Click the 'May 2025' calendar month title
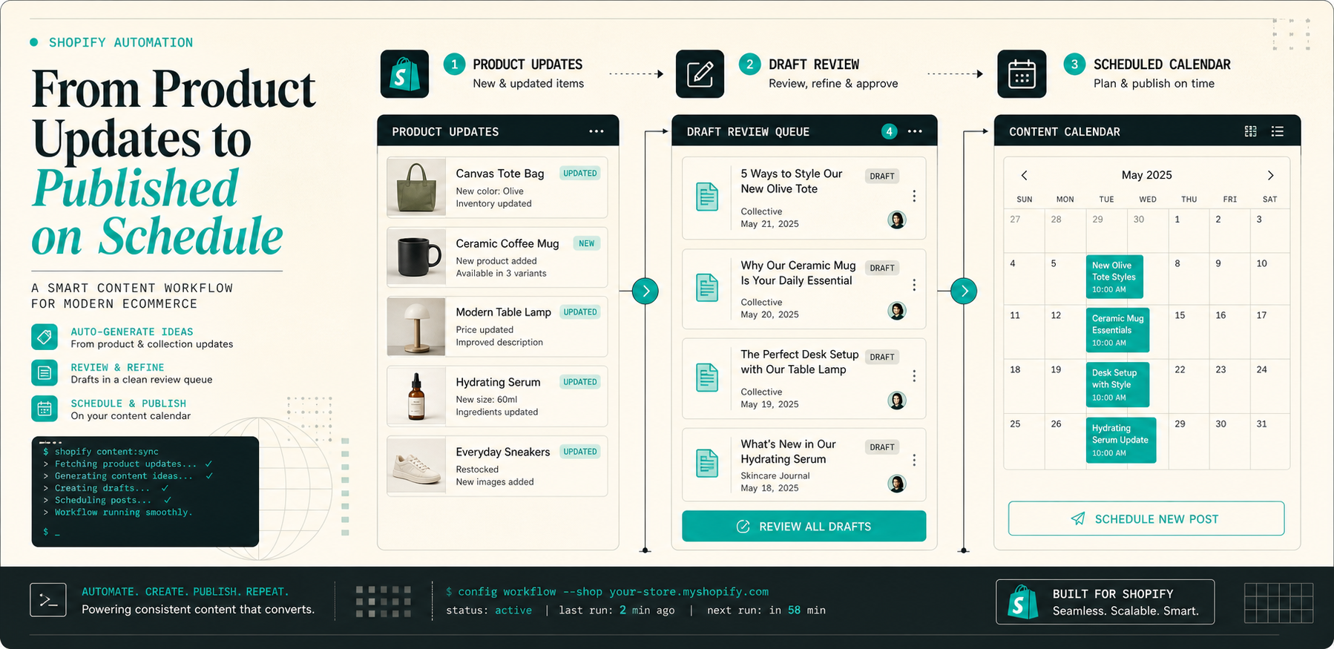Viewport: 1334px width, 649px height. click(1146, 175)
